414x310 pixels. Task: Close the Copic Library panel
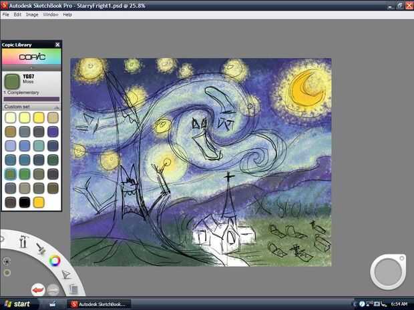pyautogui.click(x=57, y=45)
